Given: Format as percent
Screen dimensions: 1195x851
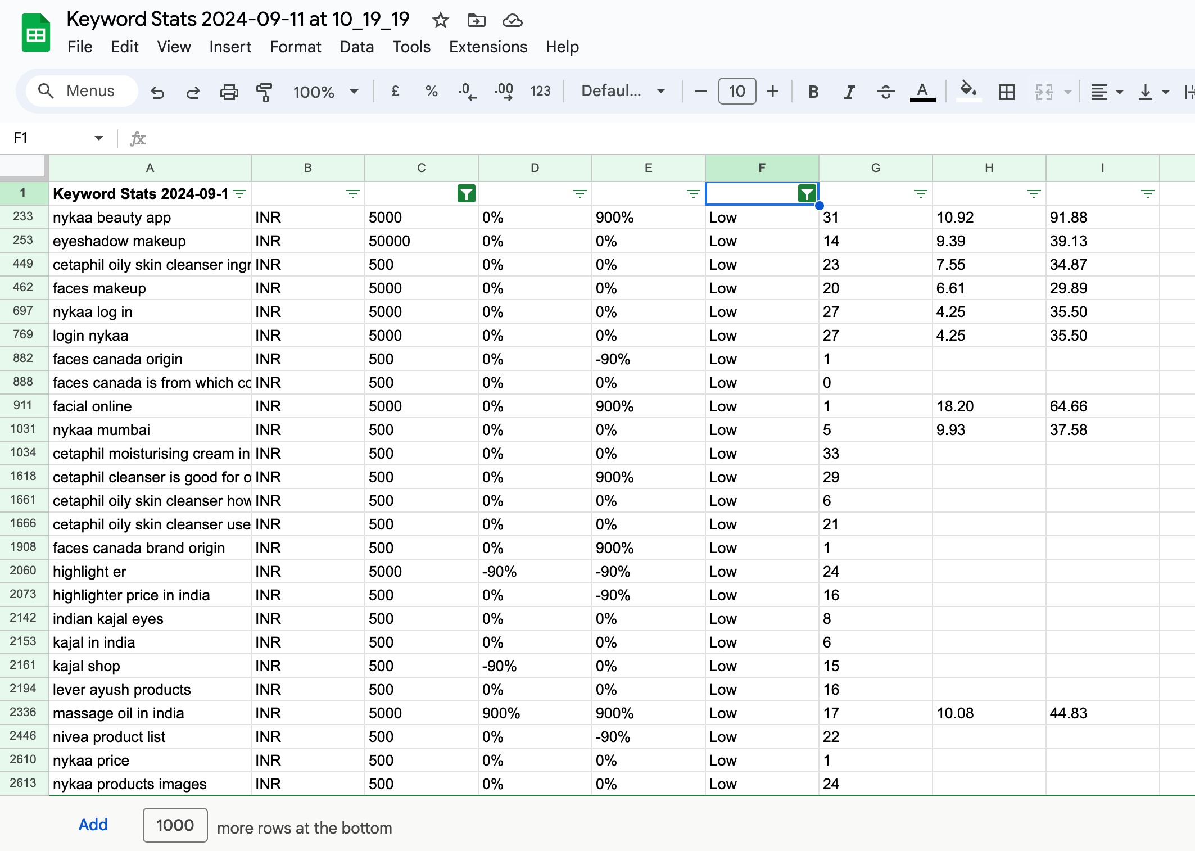Looking at the screenshot, I should pyautogui.click(x=431, y=91).
